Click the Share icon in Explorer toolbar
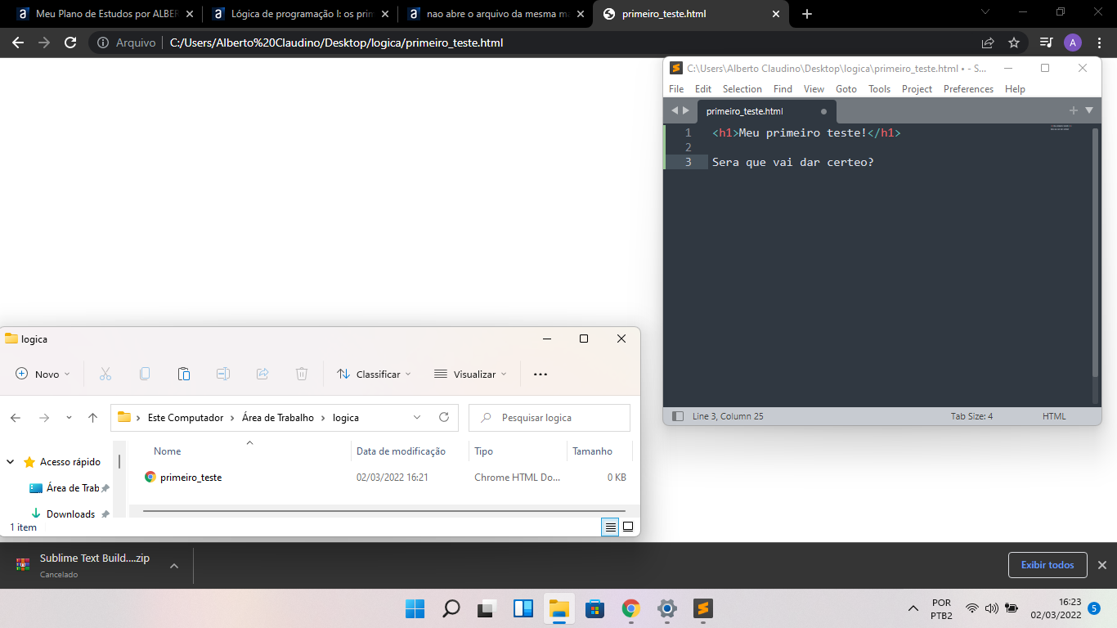 tap(262, 374)
